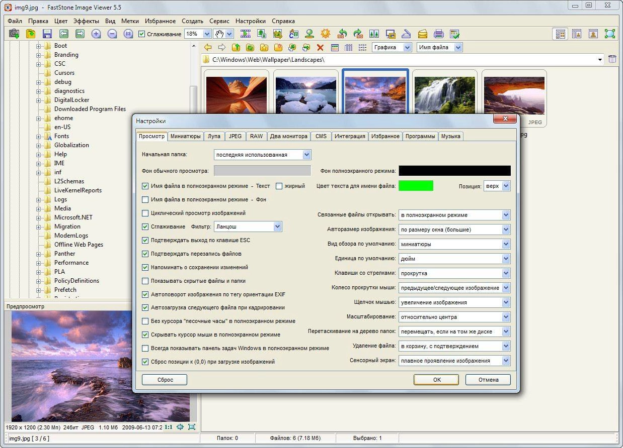
Task: Click the green file name text color swatch
Action: click(416, 186)
